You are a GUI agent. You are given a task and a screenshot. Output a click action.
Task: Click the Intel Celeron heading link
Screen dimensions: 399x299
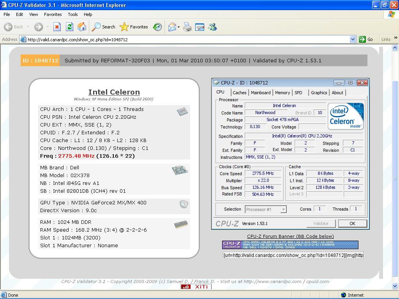click(x=114, y=92)
